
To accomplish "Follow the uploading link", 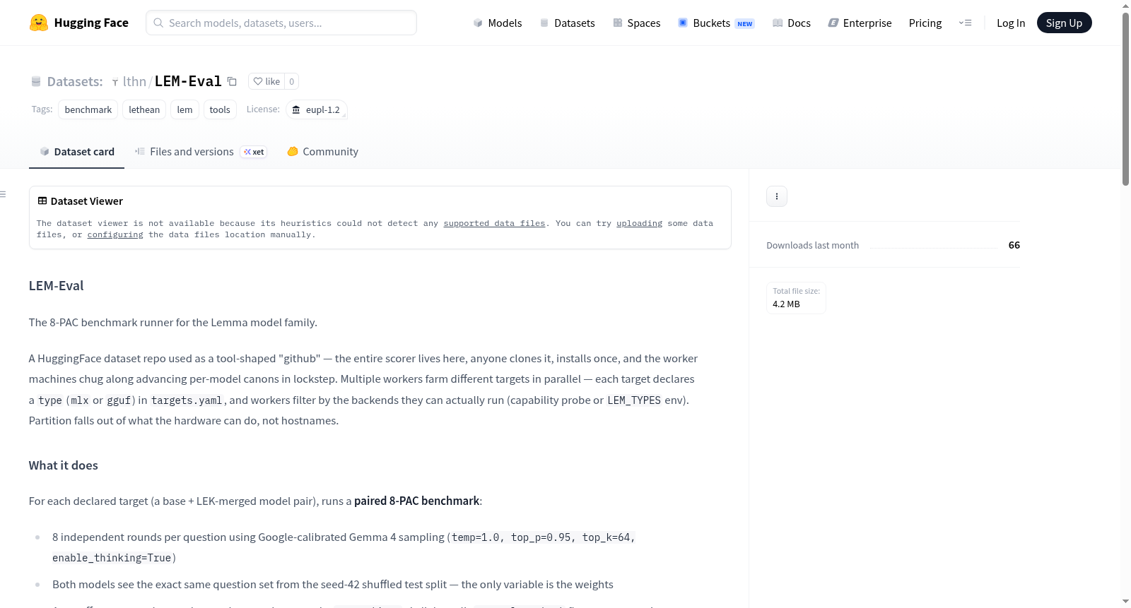I will point(639,223).
